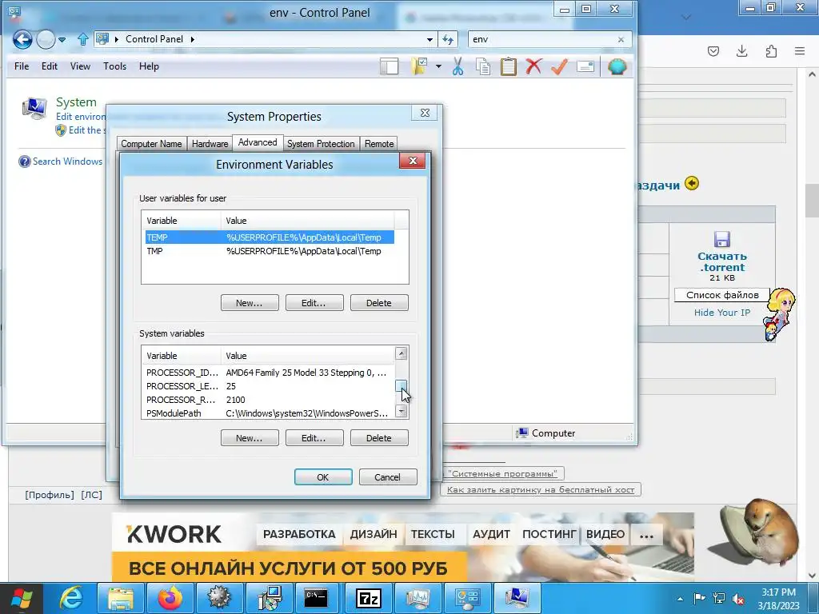This screenshot has width=819, height=614.
Task: Click the network tray icon
Action: (719, 599)
